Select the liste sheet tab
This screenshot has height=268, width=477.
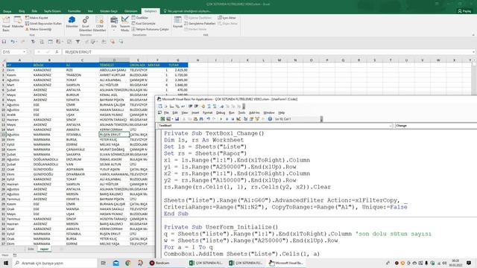[x=31, y=249]
